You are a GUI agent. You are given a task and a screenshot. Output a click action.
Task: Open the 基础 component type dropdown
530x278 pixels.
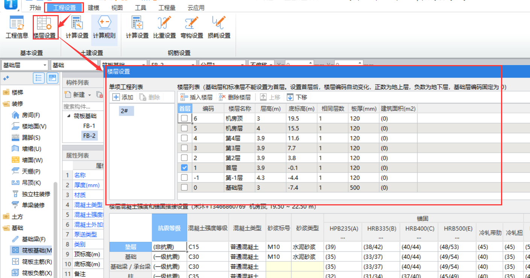point(74,65)
